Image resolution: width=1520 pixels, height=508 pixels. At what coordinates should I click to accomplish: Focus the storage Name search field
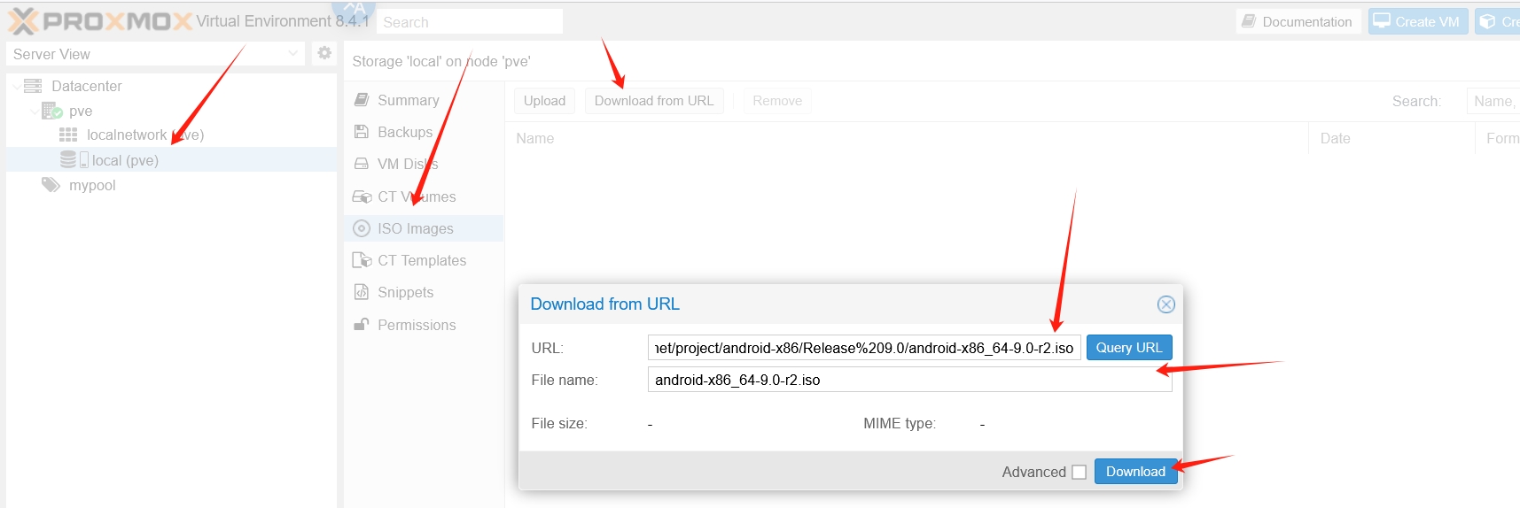(1493, 101)
